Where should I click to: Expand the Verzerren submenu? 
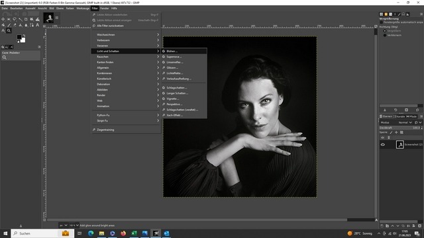pyautogui.click(x=126, y=46)
